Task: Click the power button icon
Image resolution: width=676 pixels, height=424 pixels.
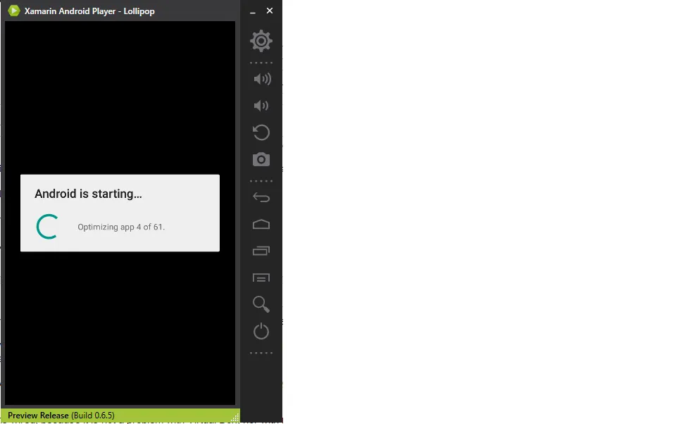Action: click(x=261, y=331)
